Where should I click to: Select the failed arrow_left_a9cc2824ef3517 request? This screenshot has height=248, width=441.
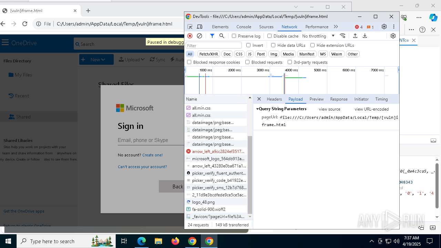tap(216, 151)
